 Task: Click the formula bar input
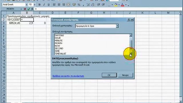(x=108, y=9)
